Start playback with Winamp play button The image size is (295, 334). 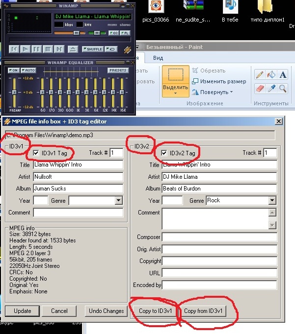(25, 49)
